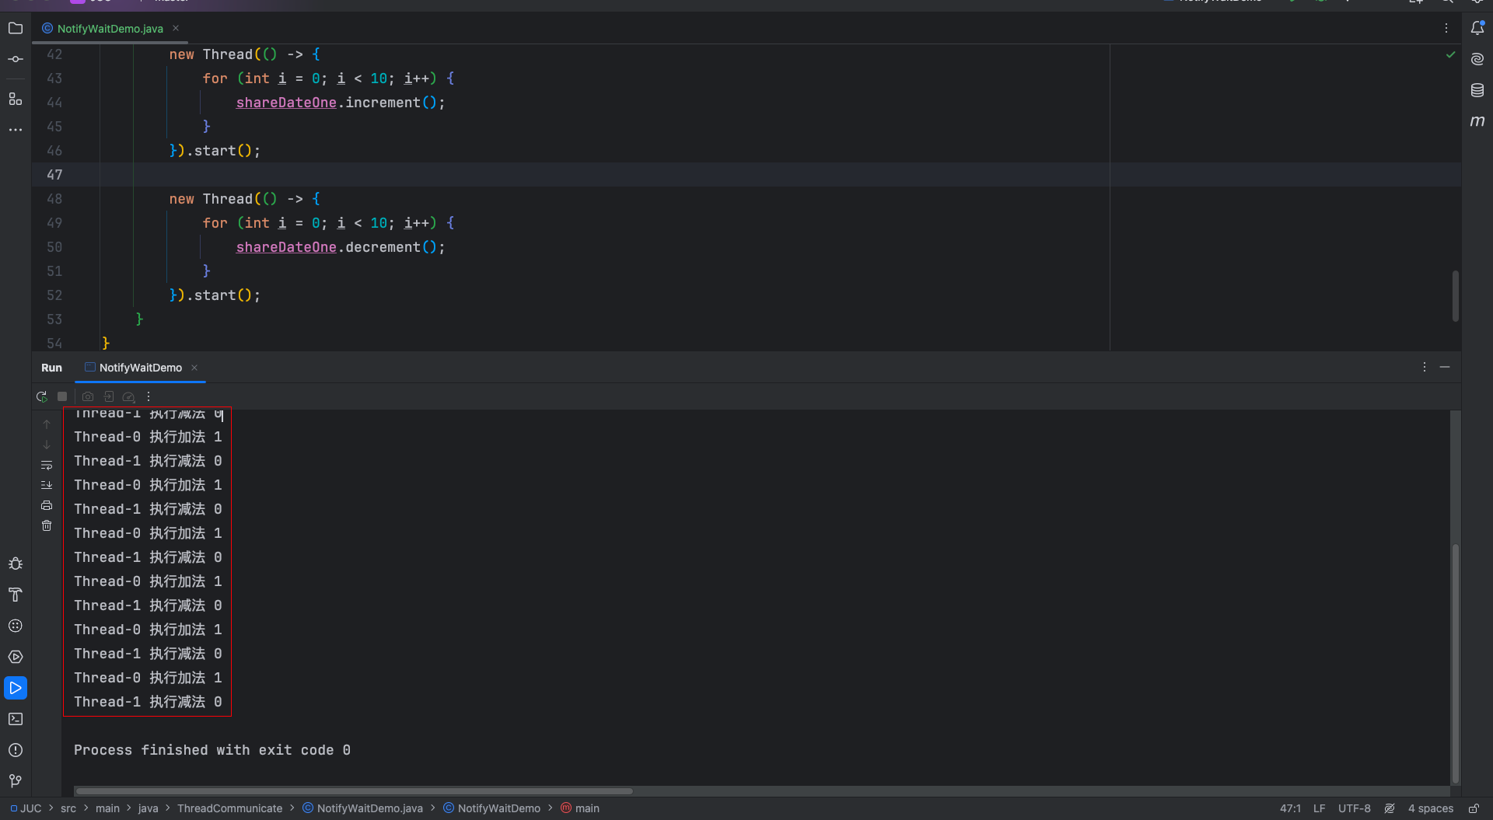Open the Debug tool window bug icon
Viewport: 1493px width, 820px height.
(x=16, y=564)
